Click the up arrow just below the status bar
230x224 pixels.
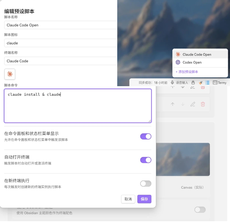(173, 87)
